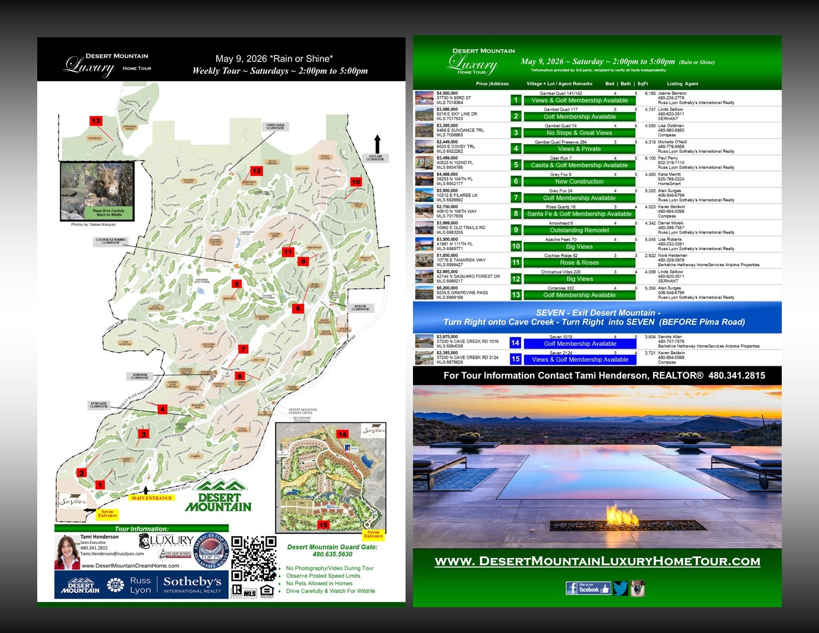The height and width of the screenshot is (633, 819).
Task: Click the north arrow above Outlaw Clubhouse
Action: coord(377,144)
